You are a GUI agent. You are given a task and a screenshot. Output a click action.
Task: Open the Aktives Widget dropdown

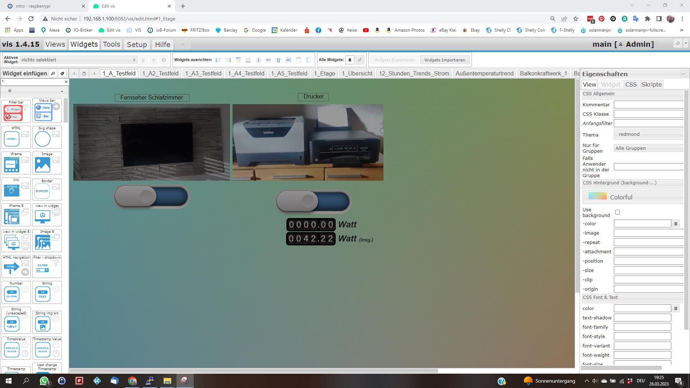[x=78, y=60]
